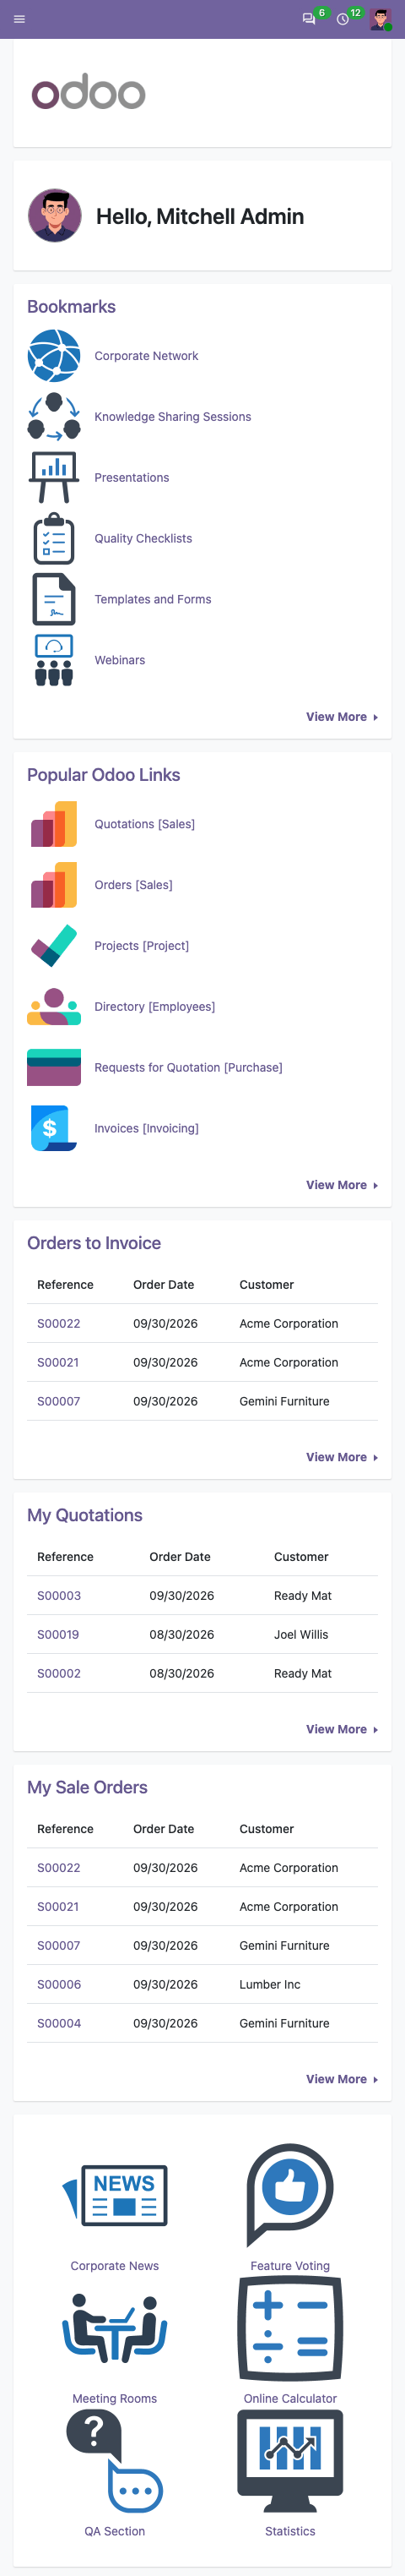Open the hamburger main menu
The height and width of the screenshot is (2576, 405).
(x=19, y=19)
